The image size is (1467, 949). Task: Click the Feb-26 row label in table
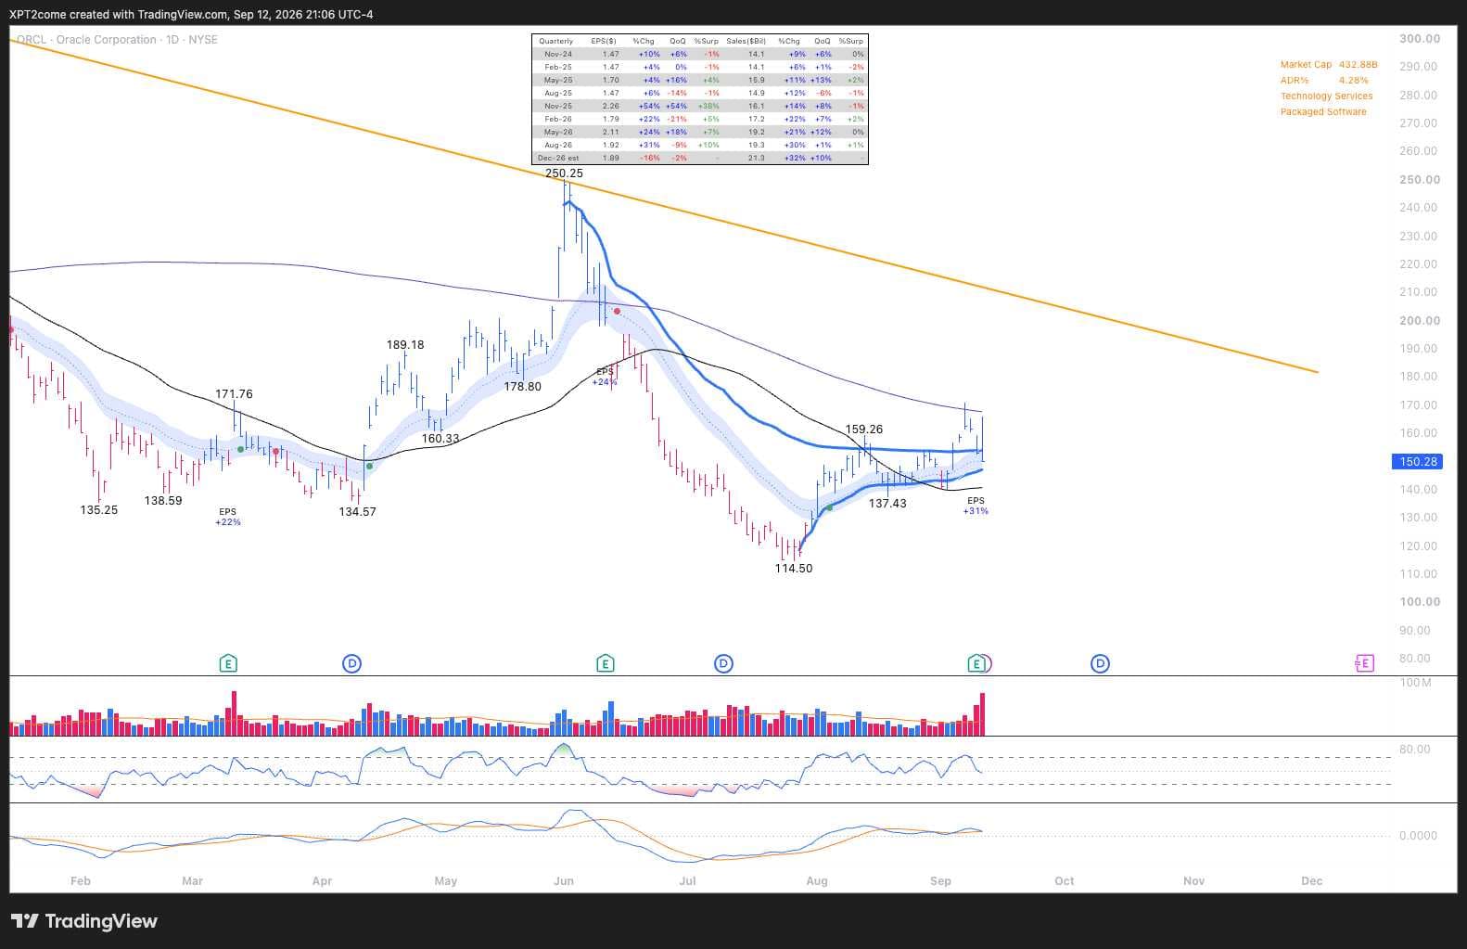tap(558, 120)
